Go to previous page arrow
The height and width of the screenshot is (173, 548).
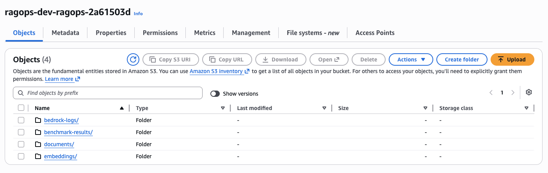click(x=491, y=93)
